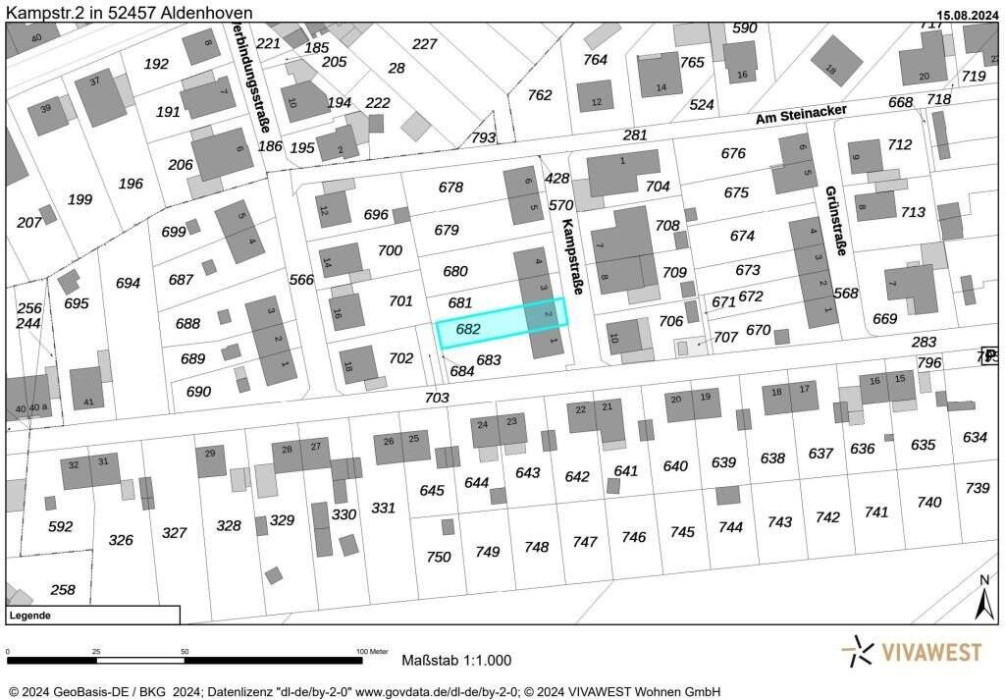Select parcel number 762
The width and height of the screenshot is (1005, 700).
click(x=540, y=95)
